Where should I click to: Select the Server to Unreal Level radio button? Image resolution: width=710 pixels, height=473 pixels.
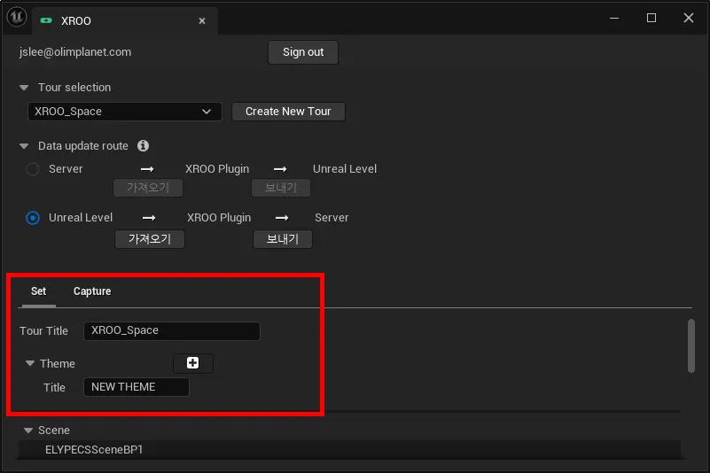pyautogui.click(x=33, y=169)
